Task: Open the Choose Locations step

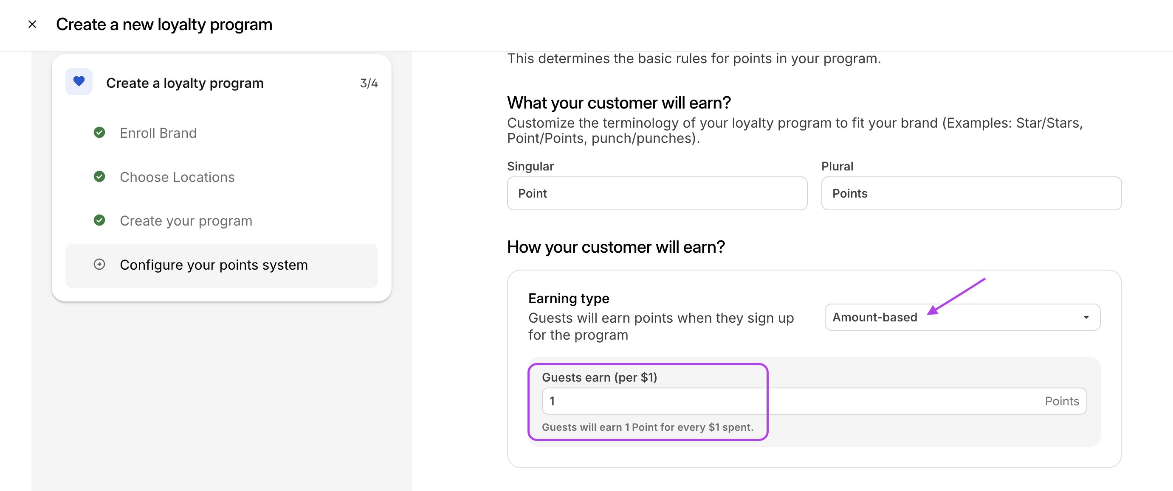Action: coord(177,177)
